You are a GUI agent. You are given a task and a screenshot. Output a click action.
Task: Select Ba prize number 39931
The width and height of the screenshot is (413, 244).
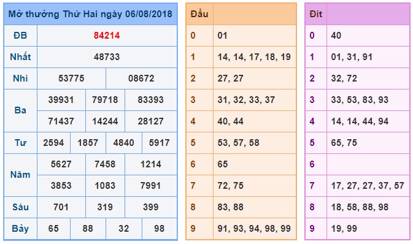pos(61,100)
